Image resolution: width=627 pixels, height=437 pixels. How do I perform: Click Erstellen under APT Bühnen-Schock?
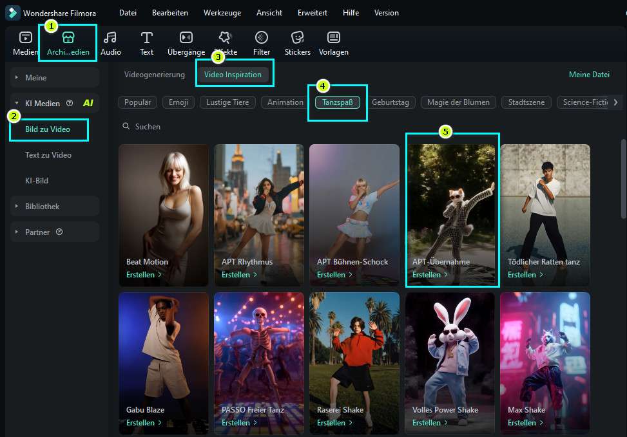[x=334, y=275]
